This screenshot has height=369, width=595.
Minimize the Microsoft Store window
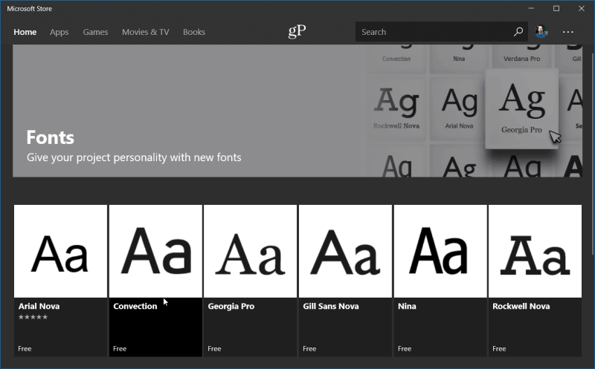[x=531, y=8]
